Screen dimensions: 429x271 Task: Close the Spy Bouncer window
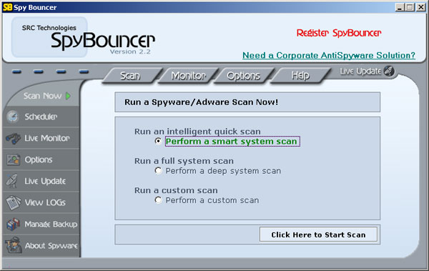[421, 7]
